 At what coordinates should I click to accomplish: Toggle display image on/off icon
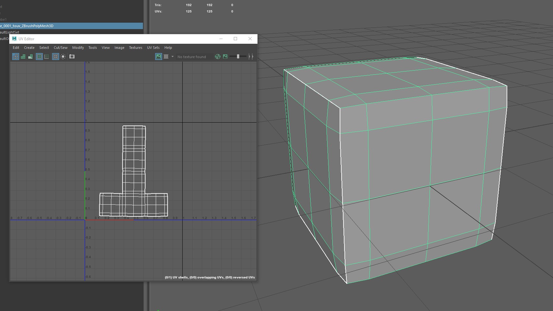point(159,57)
